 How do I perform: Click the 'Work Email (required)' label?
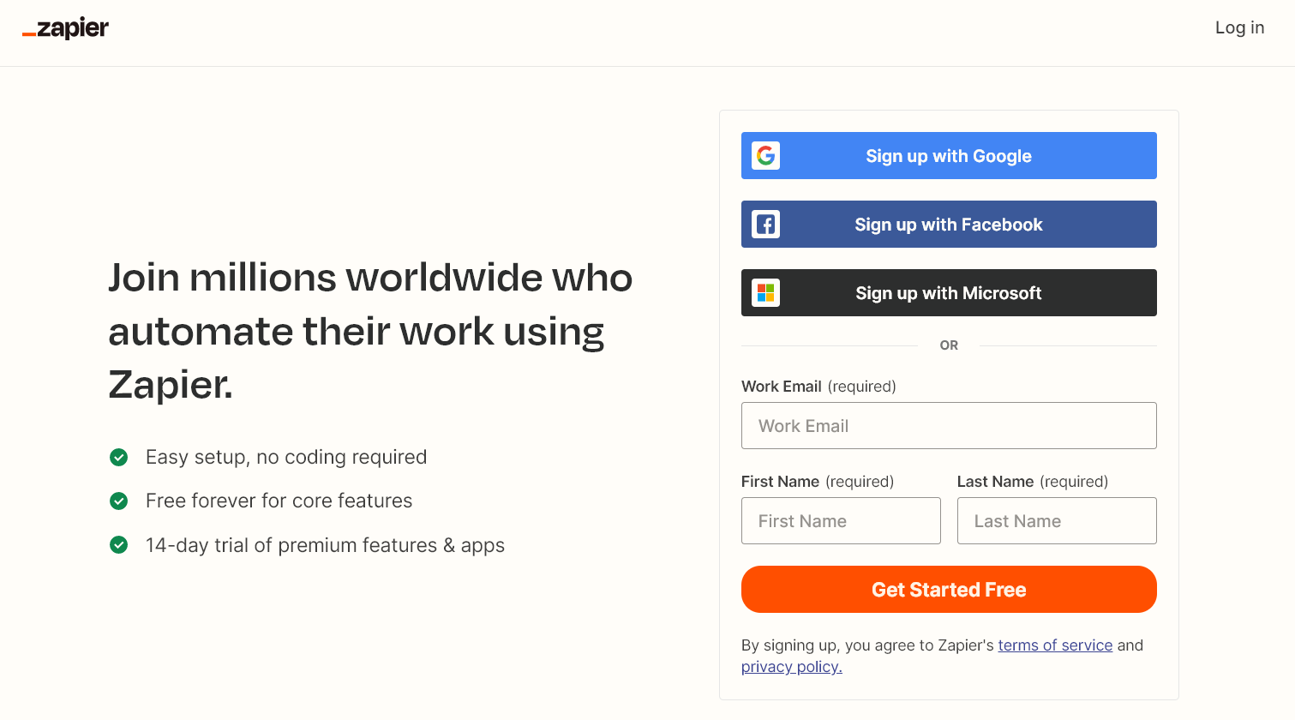click(x=818, y=386)
